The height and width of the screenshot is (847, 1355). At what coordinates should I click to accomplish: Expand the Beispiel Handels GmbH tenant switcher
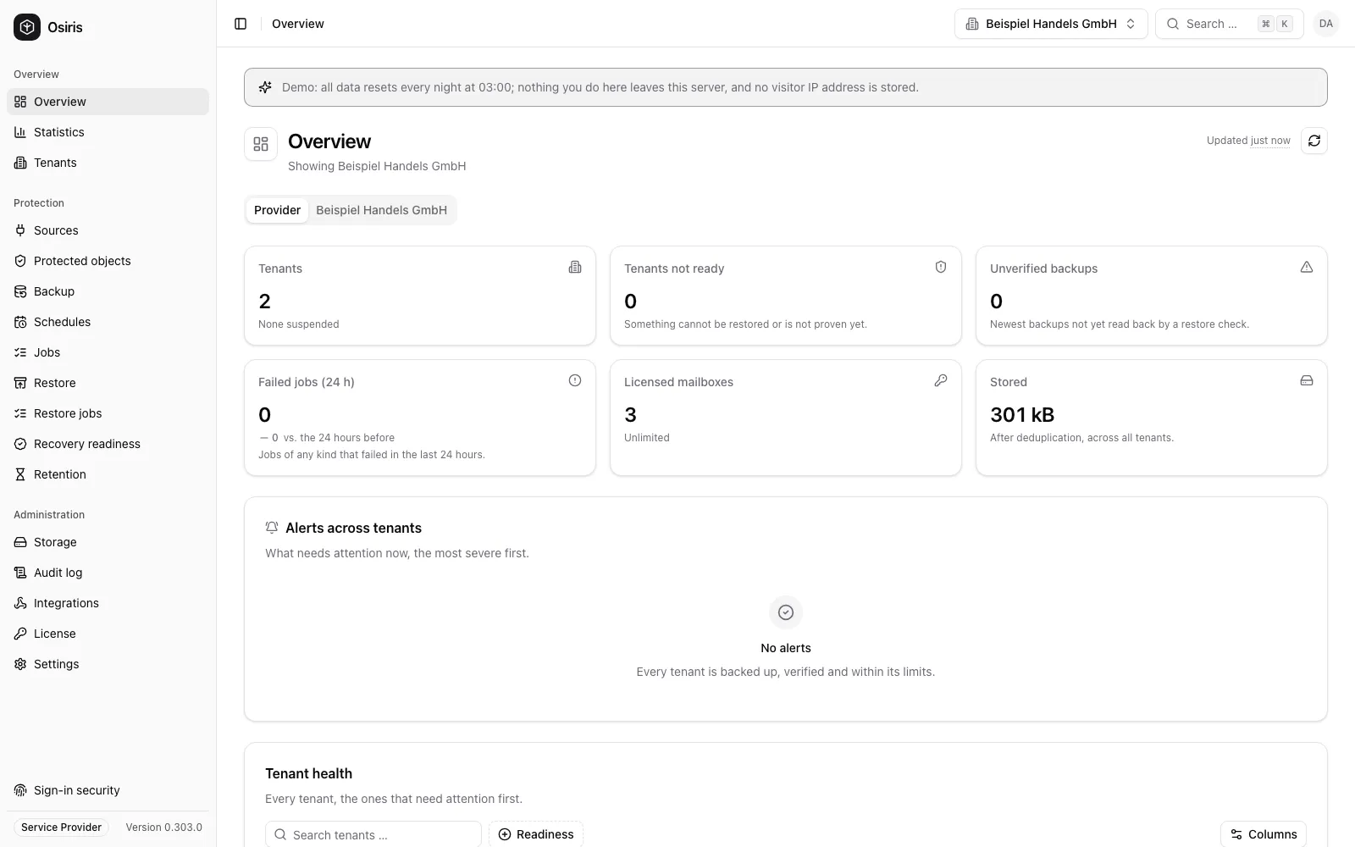click(1051, 24)
